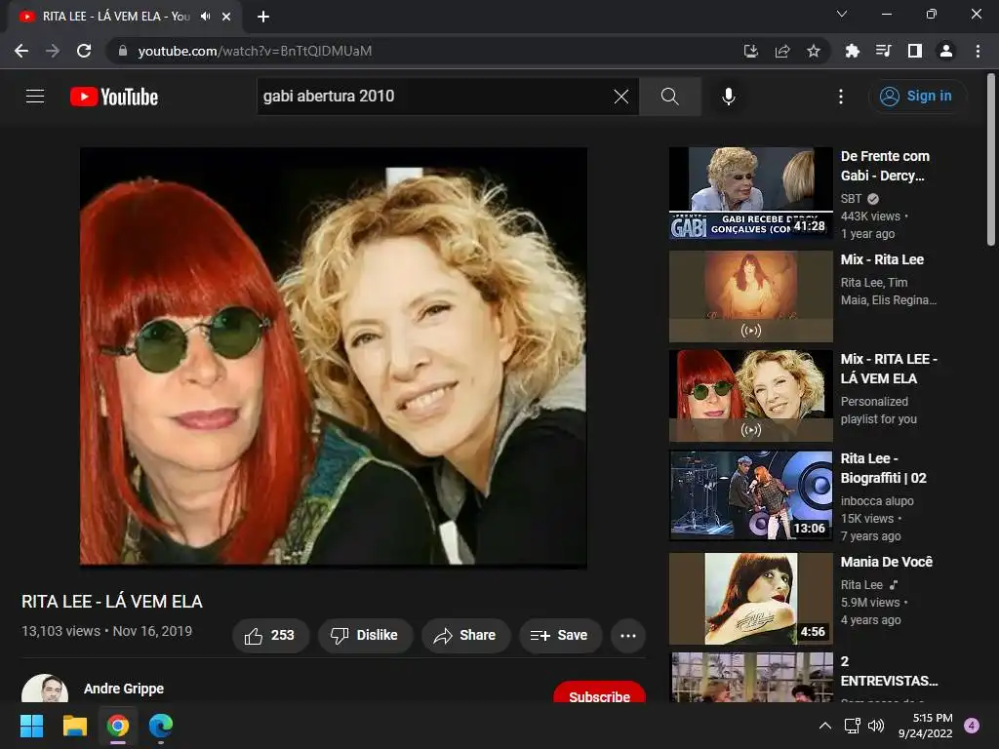The width and height of the screenshot is (999, 749).
Task: Go forward in browser history
Action: [x=53, y=51]
